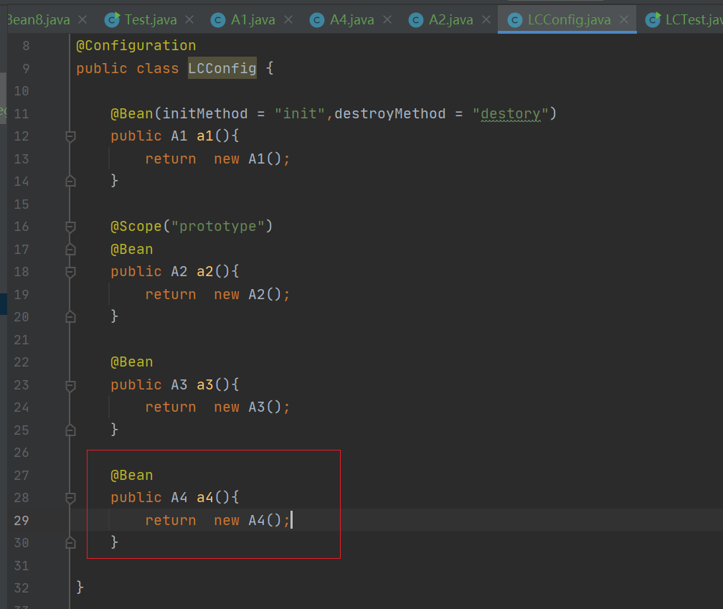Open the A1.java editor tab
This screenshot has height=609, width=723.
252,20
